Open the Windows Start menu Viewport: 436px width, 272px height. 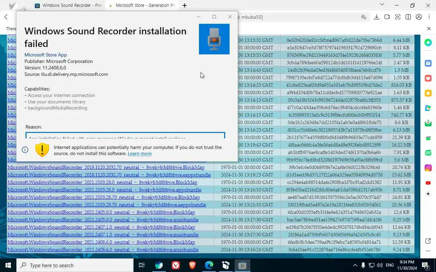(x=8, y=265)
